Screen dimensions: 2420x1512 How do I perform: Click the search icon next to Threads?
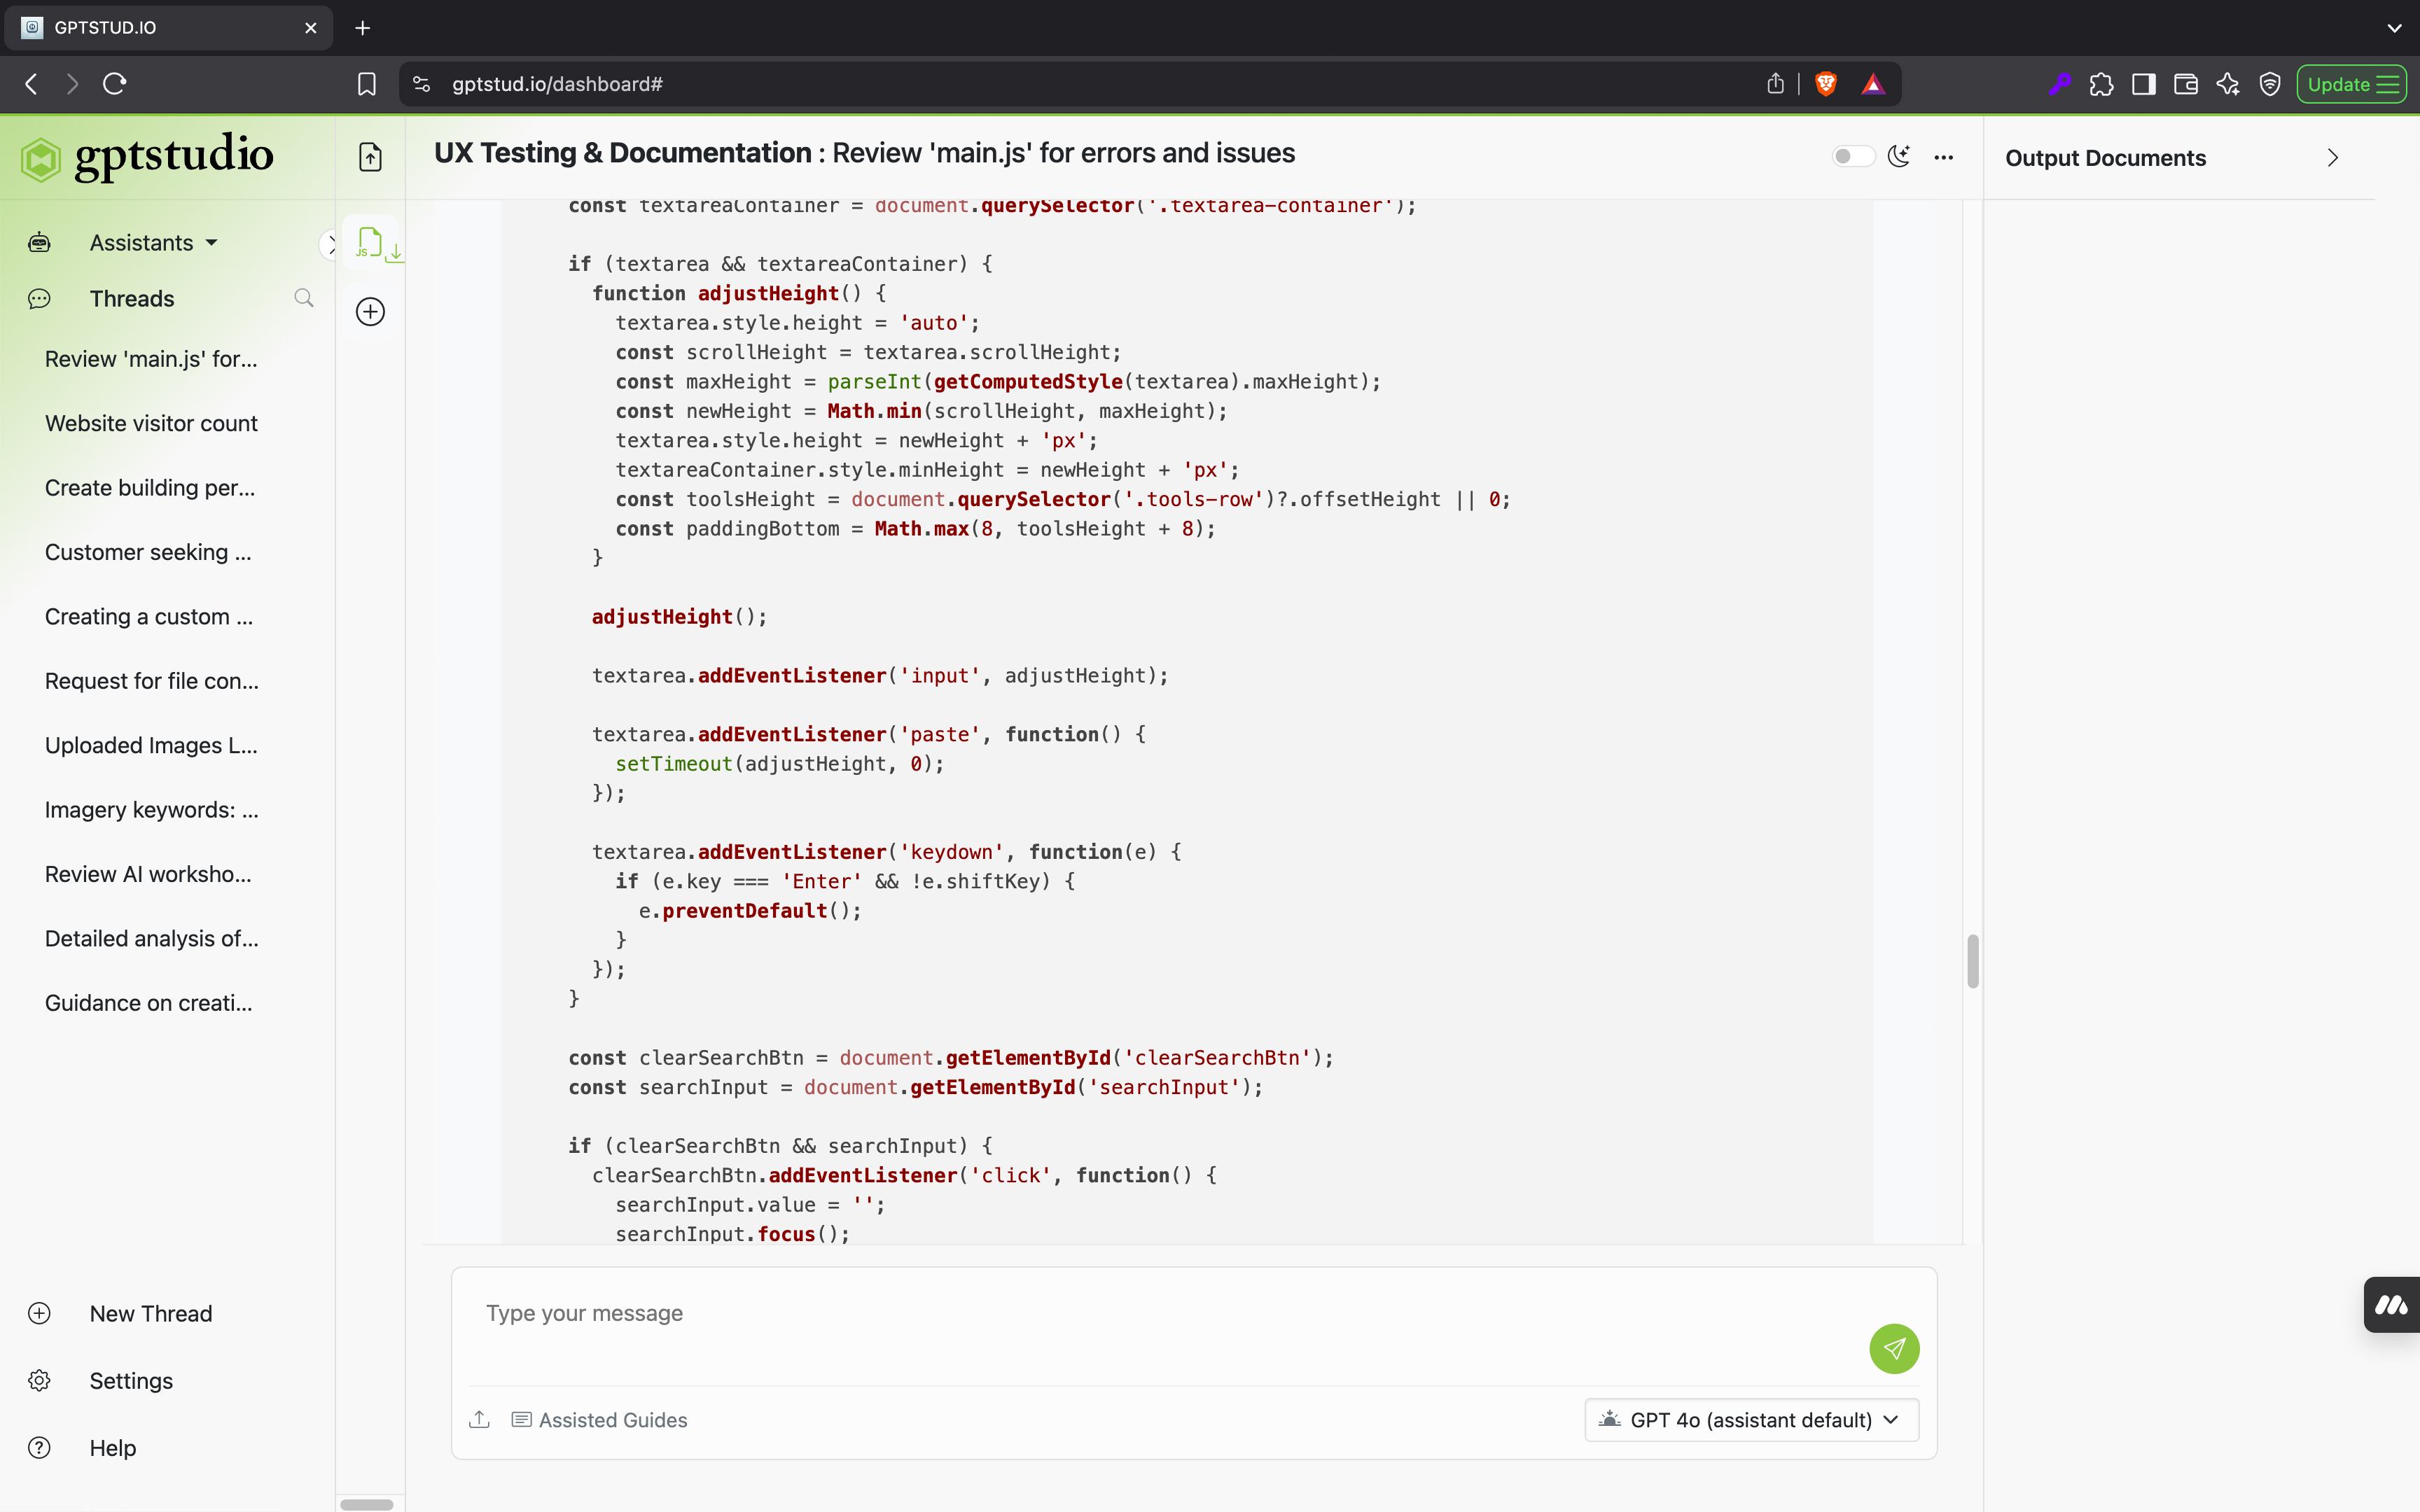(x=304, y=298)
